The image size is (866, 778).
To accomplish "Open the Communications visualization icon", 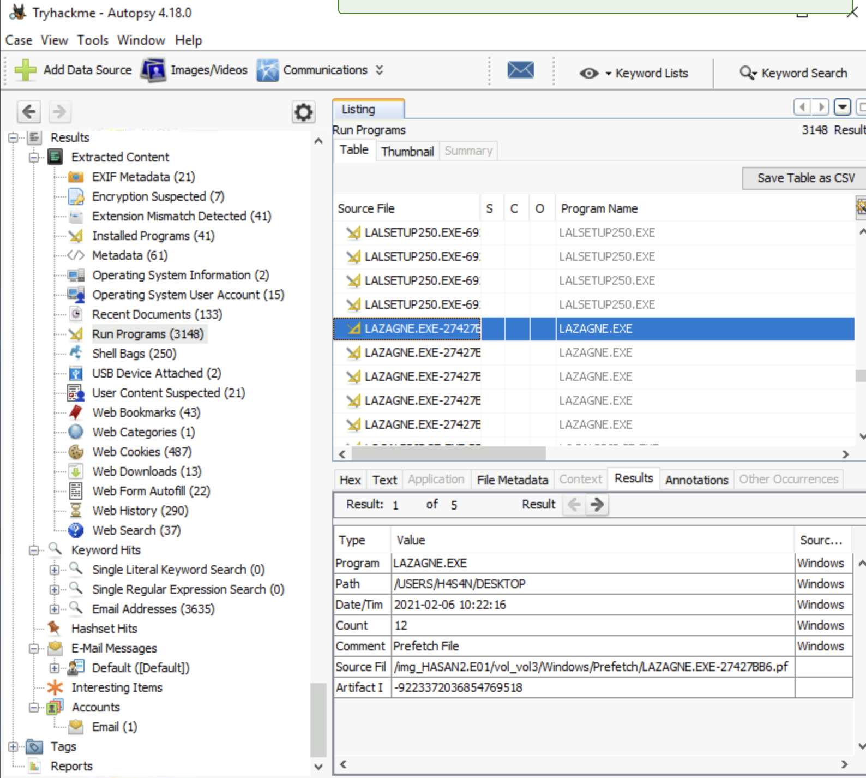I will (267, 70).
